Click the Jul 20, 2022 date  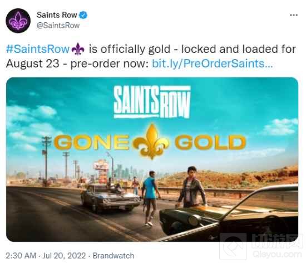(x=64, y=256)
